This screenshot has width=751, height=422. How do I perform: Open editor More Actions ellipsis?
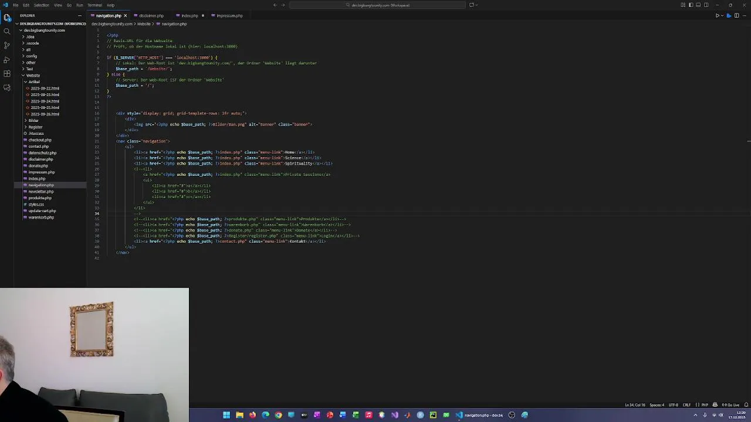745,16
